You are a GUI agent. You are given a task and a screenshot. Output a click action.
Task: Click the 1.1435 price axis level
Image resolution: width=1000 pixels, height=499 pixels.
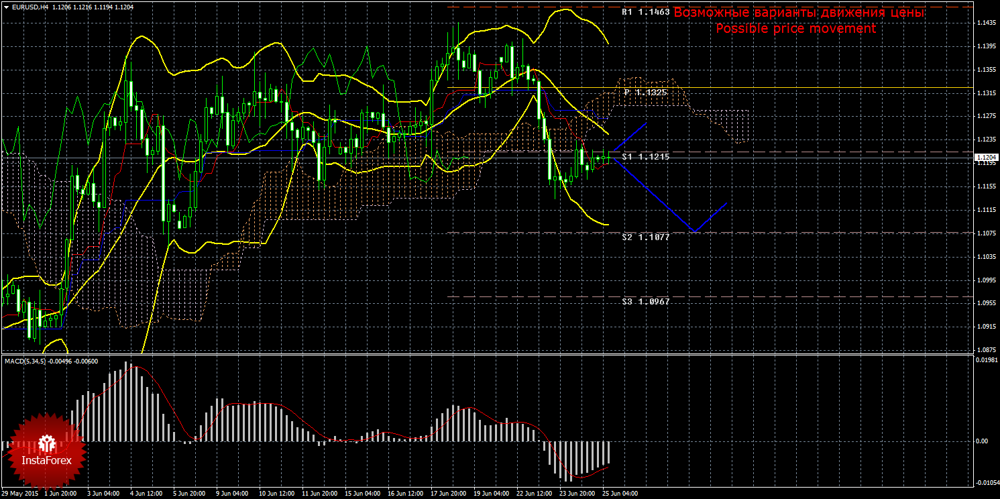click(985, 23)
